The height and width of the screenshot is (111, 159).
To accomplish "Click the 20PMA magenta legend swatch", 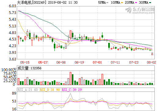I will (136, 3).
